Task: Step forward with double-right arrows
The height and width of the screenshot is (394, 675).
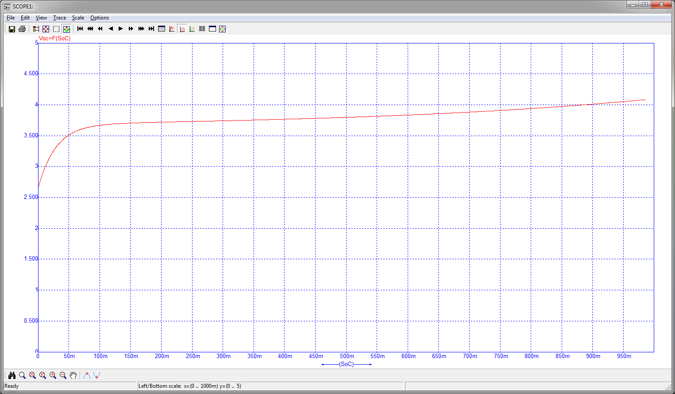Action: pyautogui.click(x=131, y=29)
